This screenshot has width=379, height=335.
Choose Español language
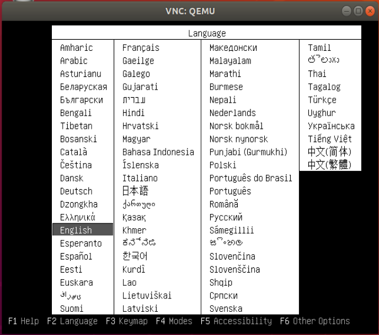coord(76,257)
